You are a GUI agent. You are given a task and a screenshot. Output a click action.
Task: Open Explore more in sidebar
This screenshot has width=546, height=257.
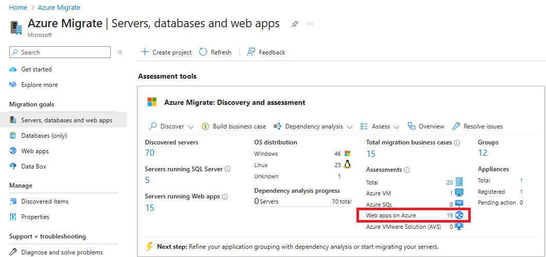pyautogui.click(x=39, y=85)
